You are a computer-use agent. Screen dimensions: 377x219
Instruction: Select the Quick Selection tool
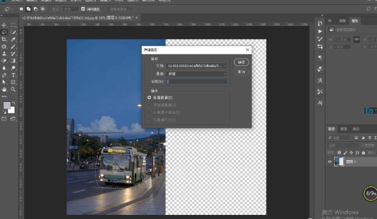(13, 32)
